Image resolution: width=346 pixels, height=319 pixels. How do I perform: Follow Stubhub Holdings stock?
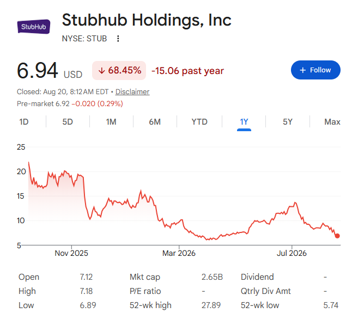click(315, 70)
